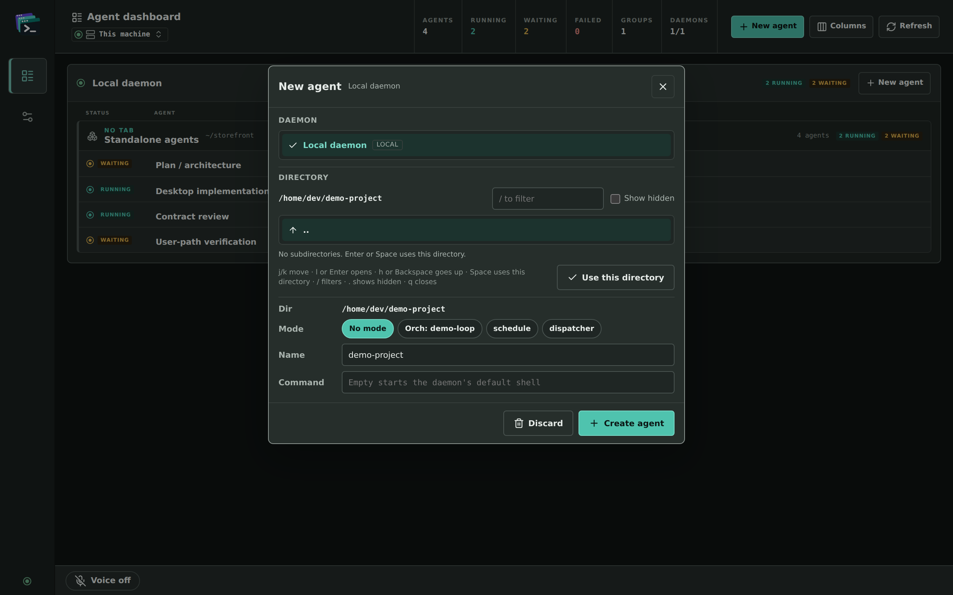Image resolution: width=953 pixels, height=595 pixels.
Task: Open the dashboard view in sidebar
Action: (28, 75)
